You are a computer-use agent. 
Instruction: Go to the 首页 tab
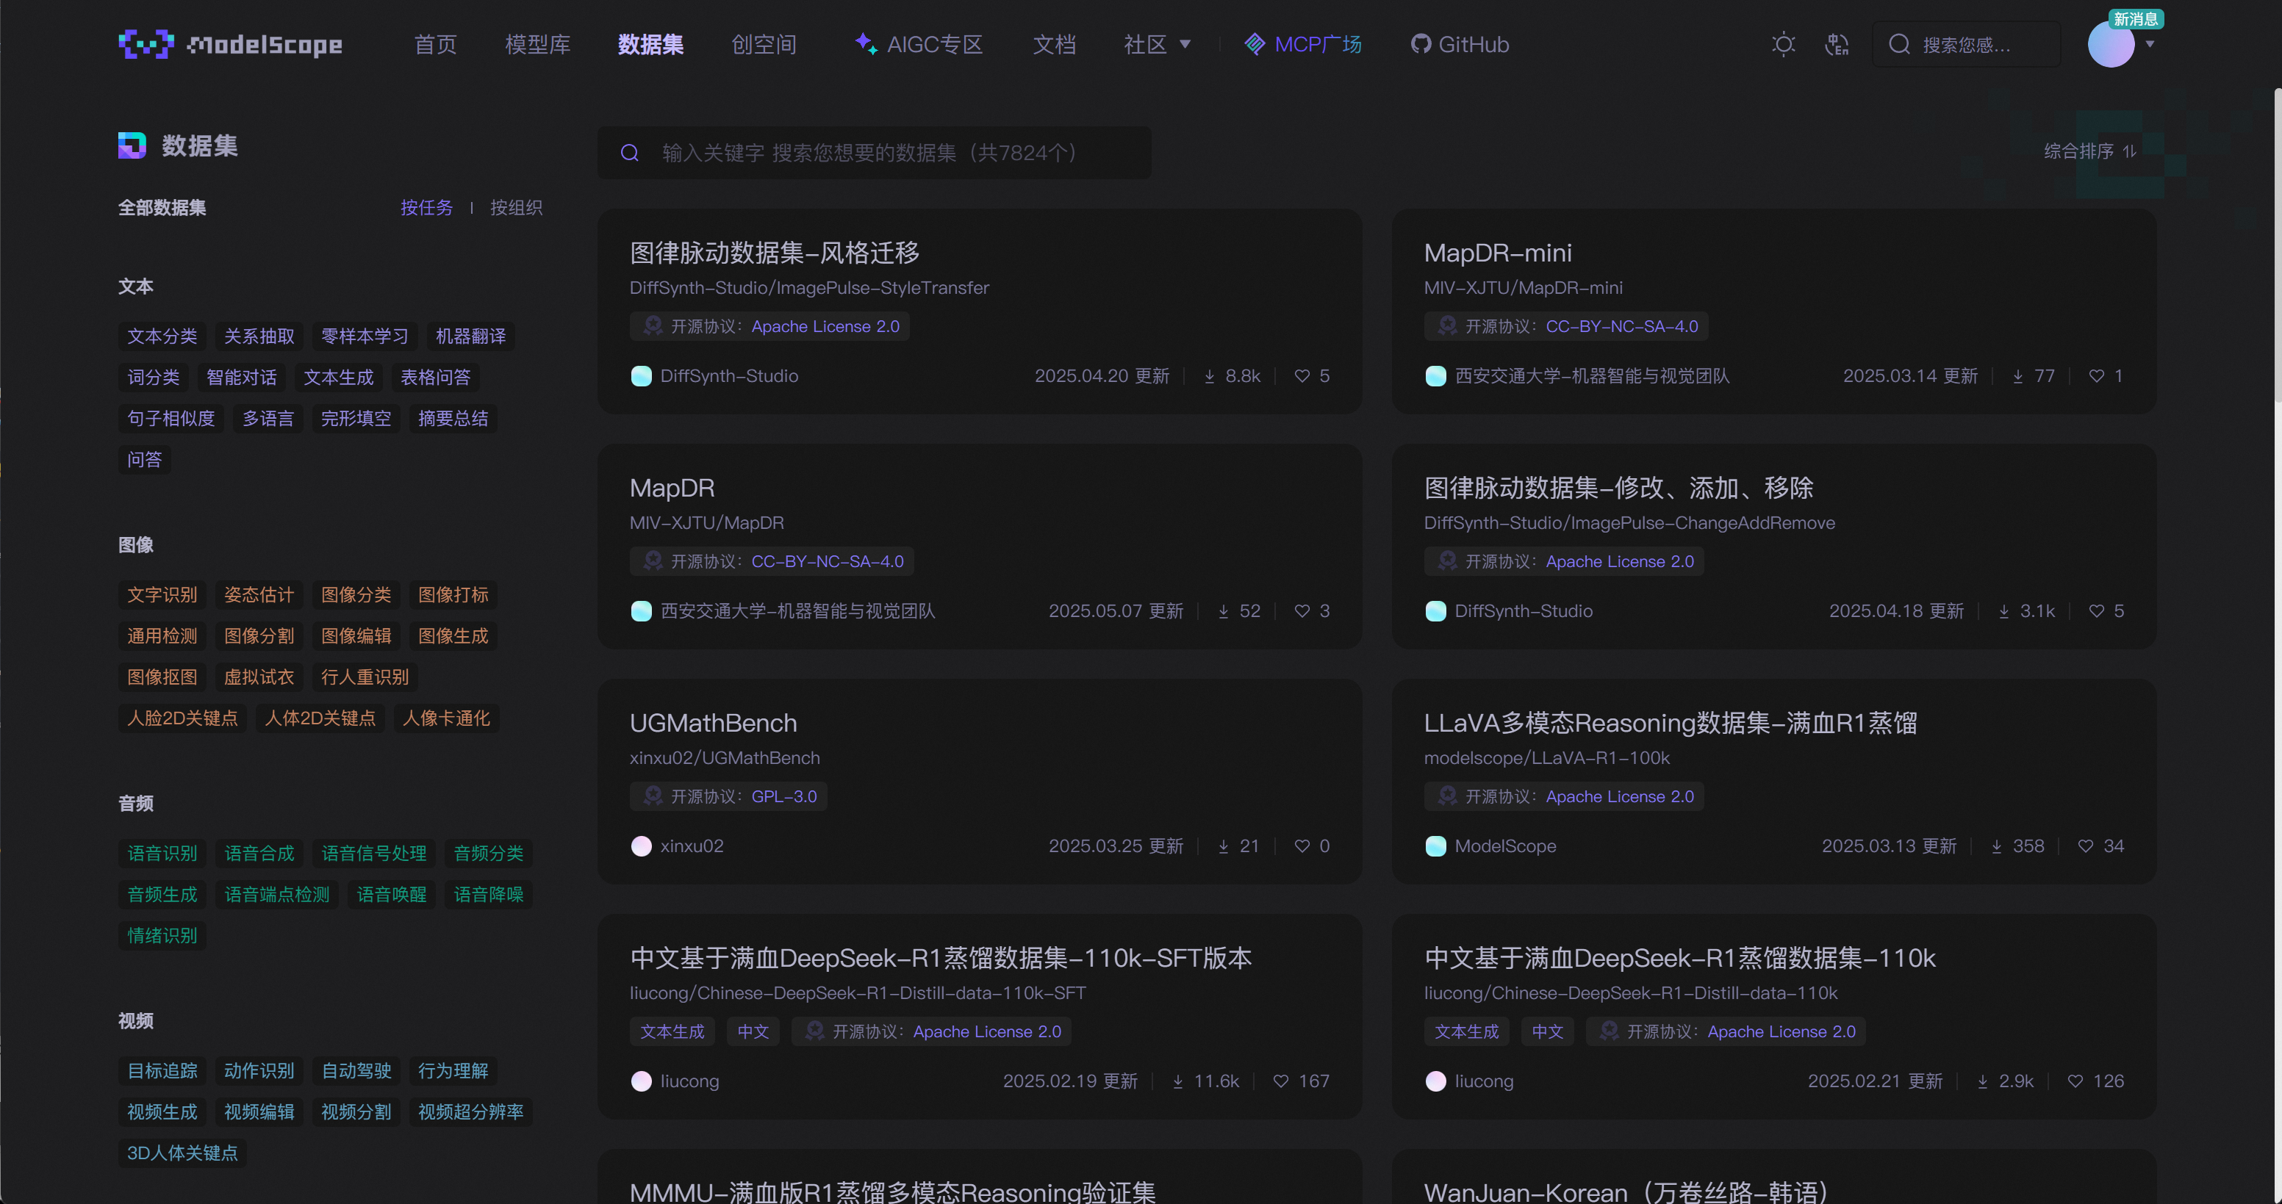435,44
